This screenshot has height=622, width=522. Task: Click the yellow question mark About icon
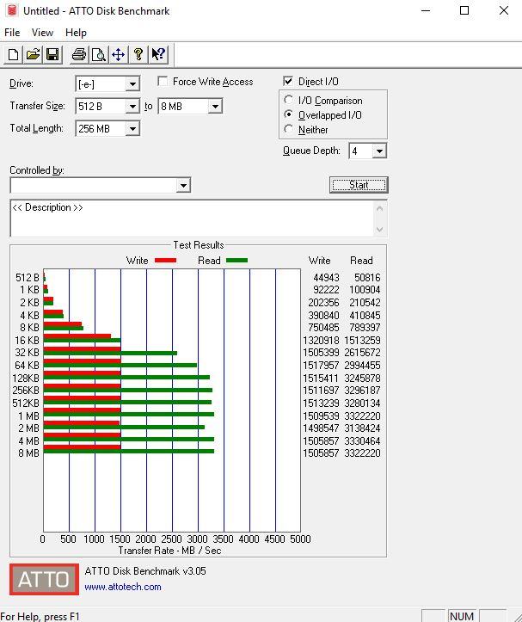pyautogui.click(x=138, y=54)
